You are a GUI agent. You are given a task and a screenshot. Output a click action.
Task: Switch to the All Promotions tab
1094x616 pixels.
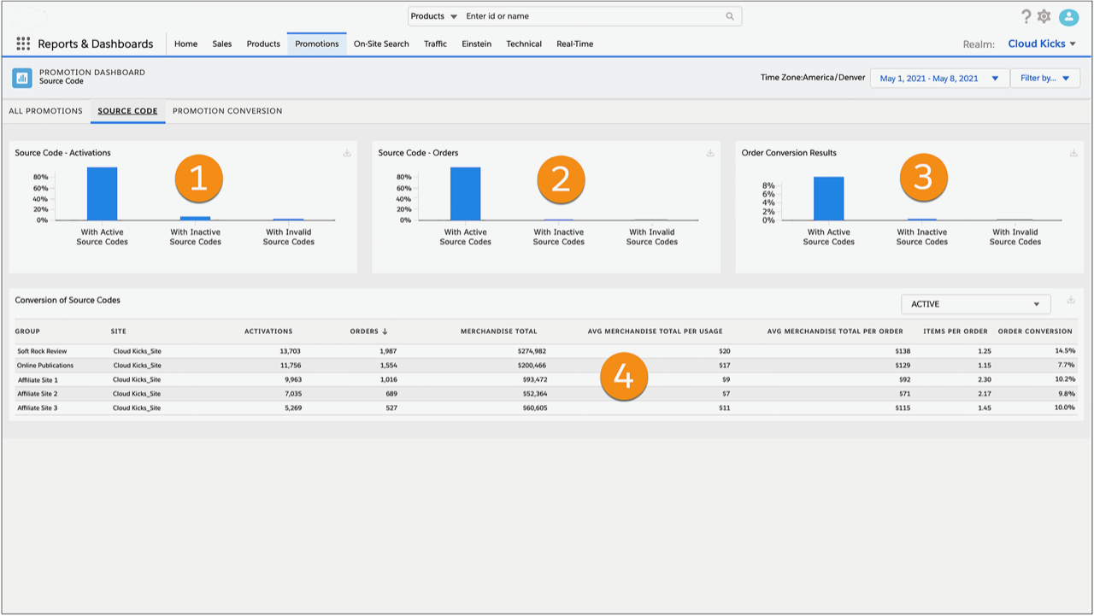[45, 111]
